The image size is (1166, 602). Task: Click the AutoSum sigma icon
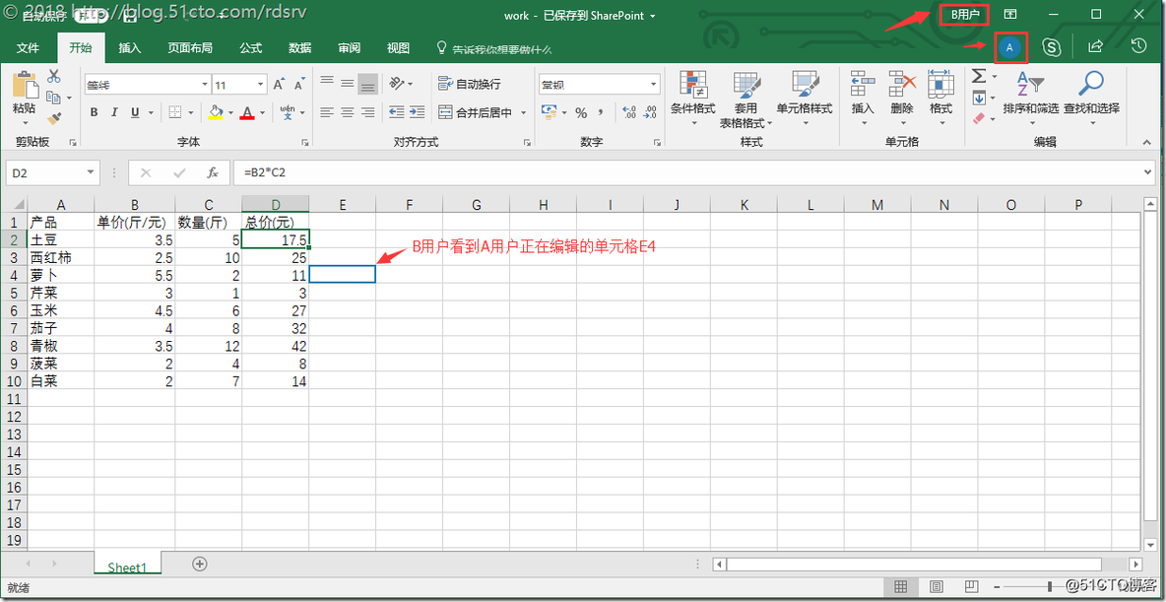point(979,76)
